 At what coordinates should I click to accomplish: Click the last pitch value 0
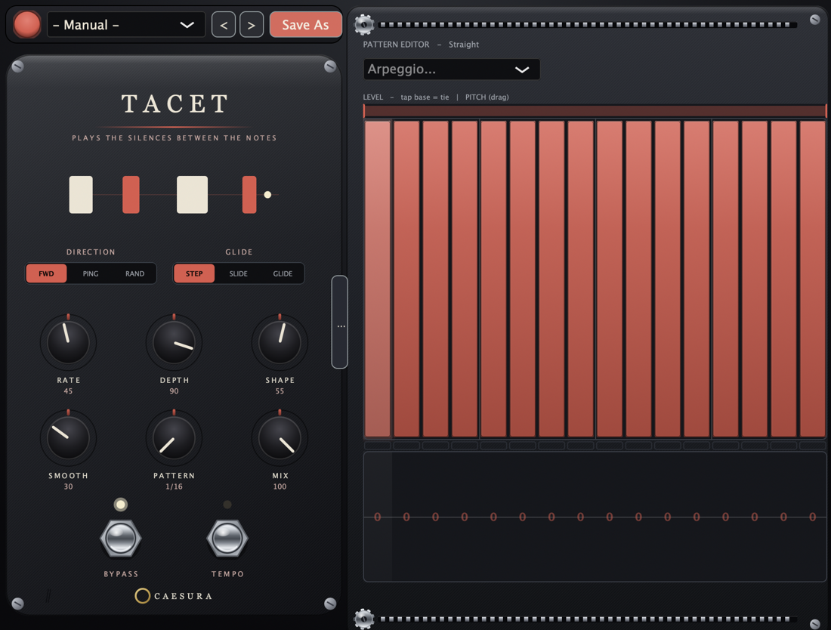pos(812,517)
